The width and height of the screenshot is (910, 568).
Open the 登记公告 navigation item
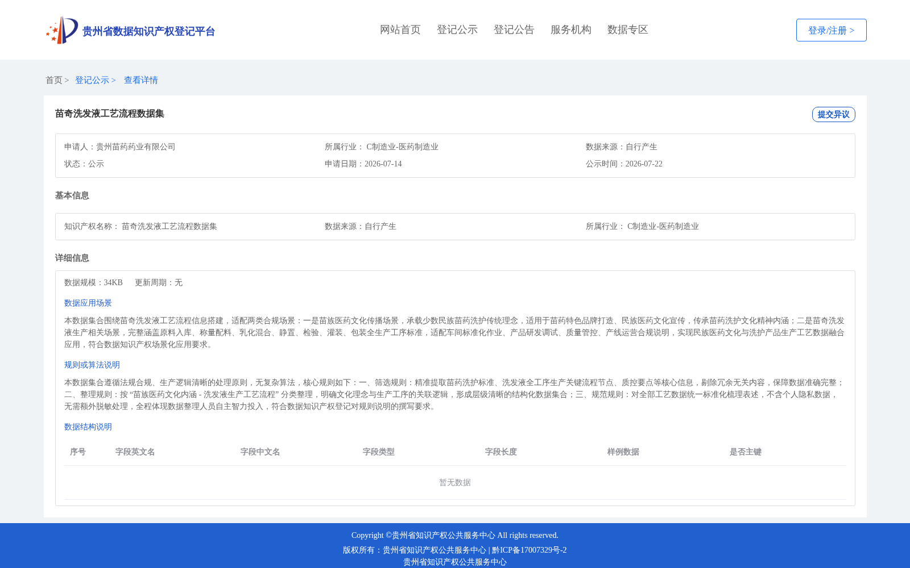coord(514,30)
